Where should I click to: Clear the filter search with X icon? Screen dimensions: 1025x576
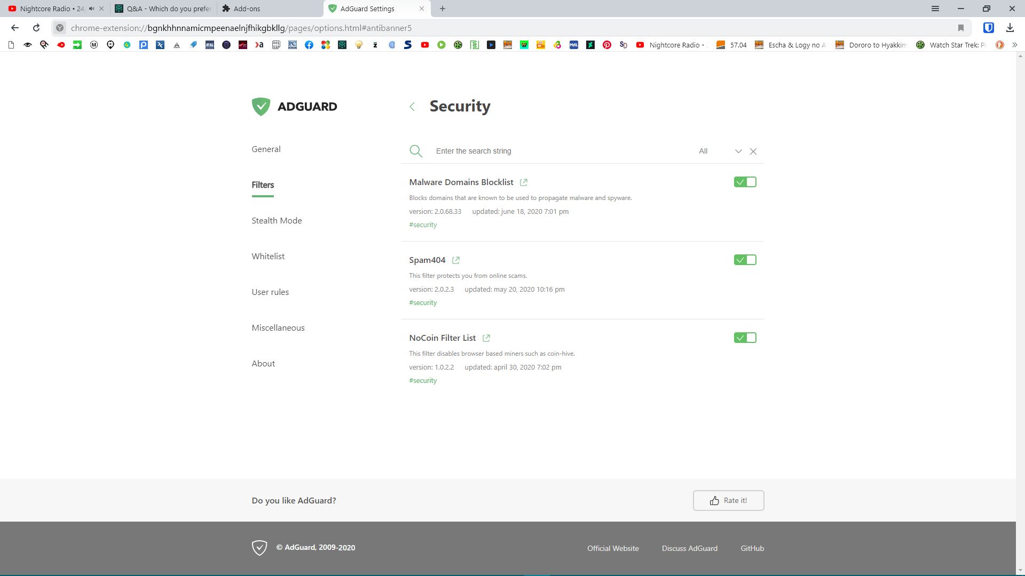click(753, 151)
